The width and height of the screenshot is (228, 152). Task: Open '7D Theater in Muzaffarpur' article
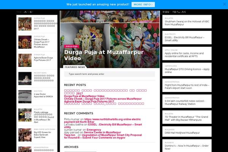(x=186, y=119)
